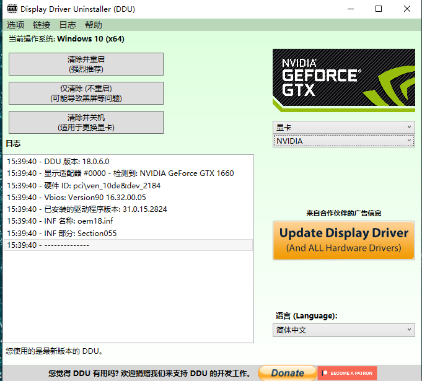Click the 清除并重启 (强烈推荐) button
The width and height of the screenshot is (422, 381).
[x=86, y=64]
